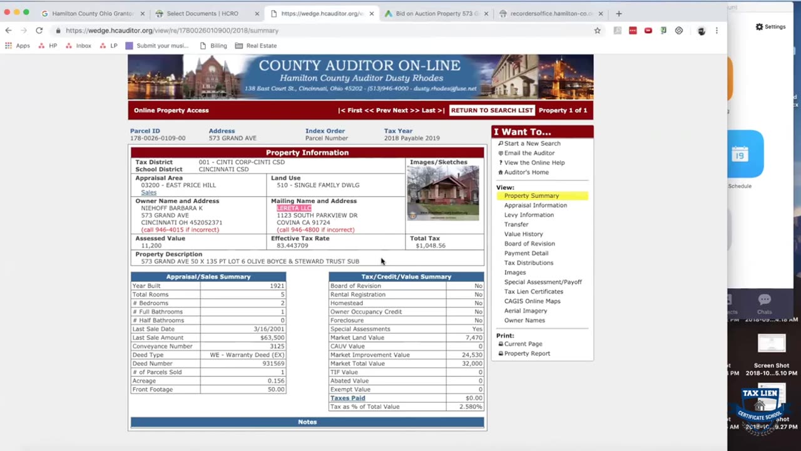This screenshot has height=451, width=801.
Task: Open the Apps shortcut in bookmarks bar
Action: (x=18, y=46)
